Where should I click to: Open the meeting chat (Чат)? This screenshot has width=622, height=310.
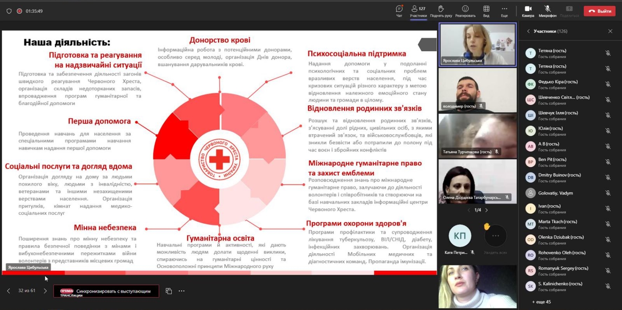pyautogui.click(x=399, y=11)
